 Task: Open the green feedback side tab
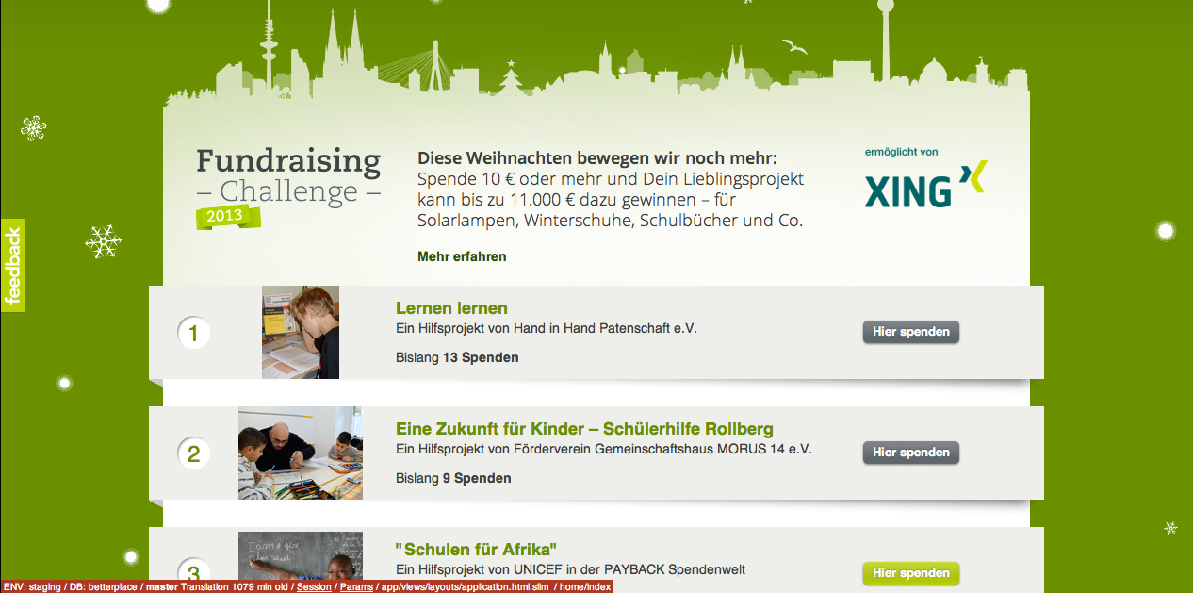[12, 265]
